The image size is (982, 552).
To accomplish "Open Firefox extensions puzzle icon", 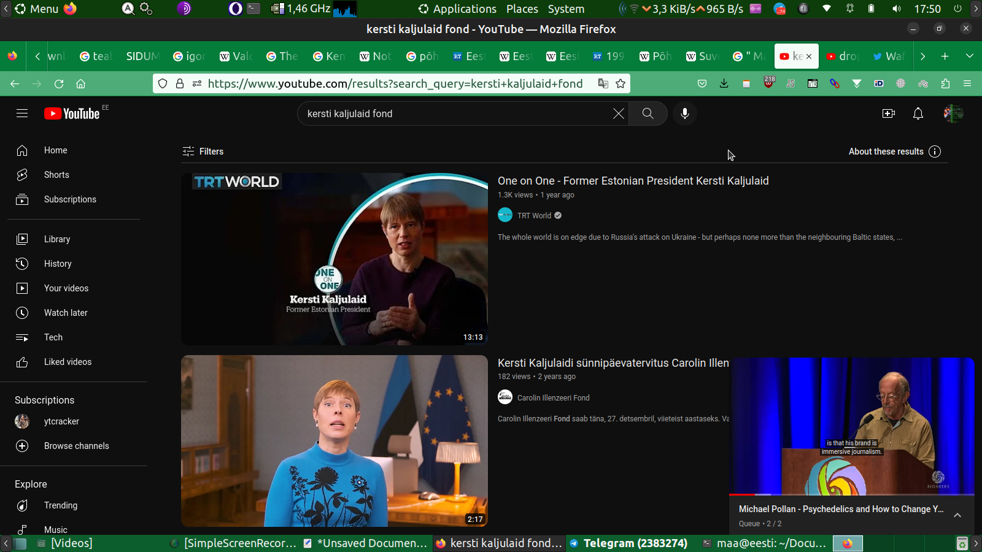I will point(945,83).
